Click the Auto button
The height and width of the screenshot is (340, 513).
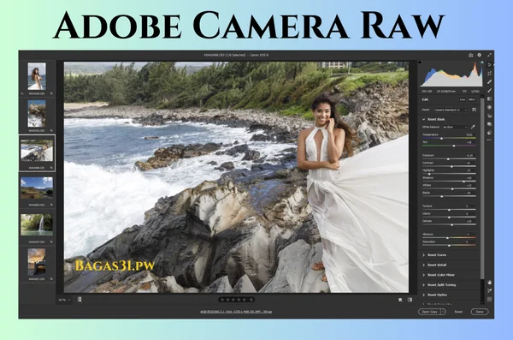coord(463,99)
